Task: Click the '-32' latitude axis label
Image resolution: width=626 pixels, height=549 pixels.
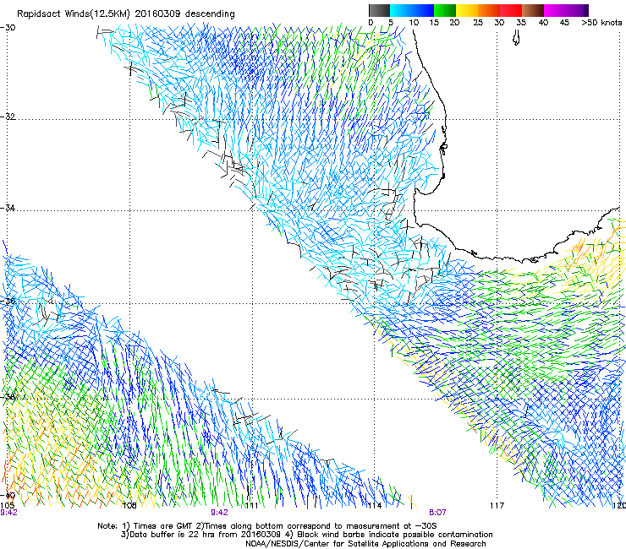Action: pos(8,117)
